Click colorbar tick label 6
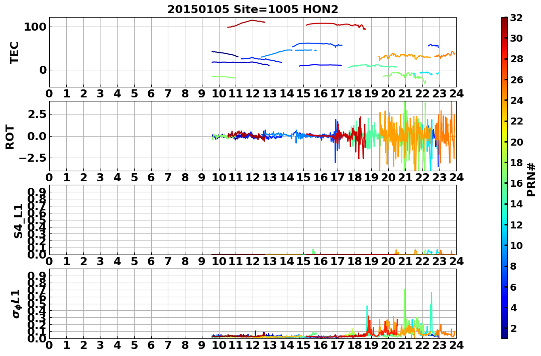Image resolution: width=541 pixels, height=356 pixels. (x=514, y=287)
